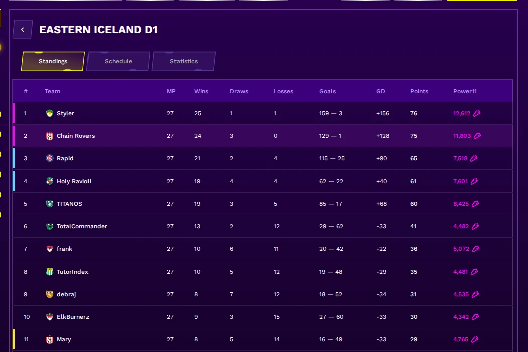Click the Power11 column header
528x352 pixels.
(x=465, y=91)
